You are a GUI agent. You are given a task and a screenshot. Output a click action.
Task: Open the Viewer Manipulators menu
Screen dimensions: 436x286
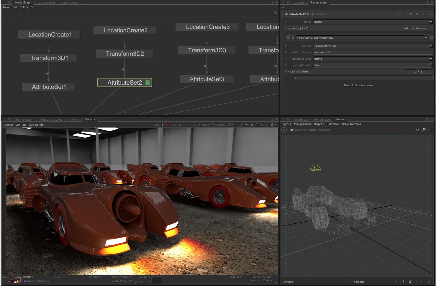point(302,124)
